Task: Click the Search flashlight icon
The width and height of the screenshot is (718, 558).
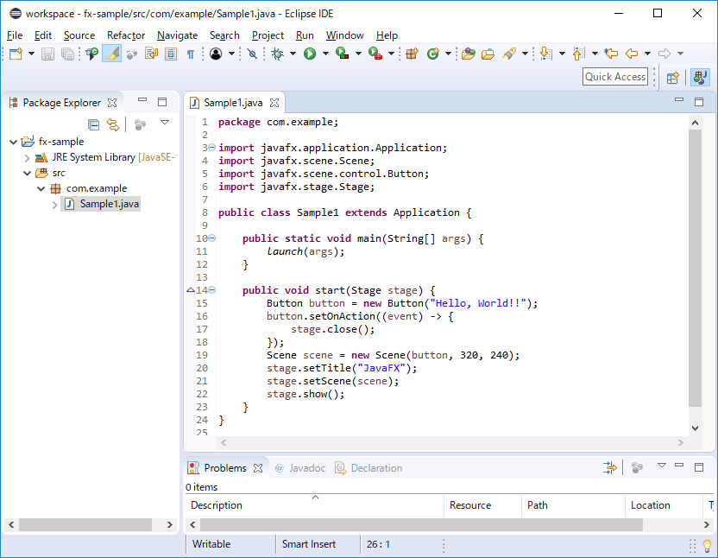Action: 509,54
